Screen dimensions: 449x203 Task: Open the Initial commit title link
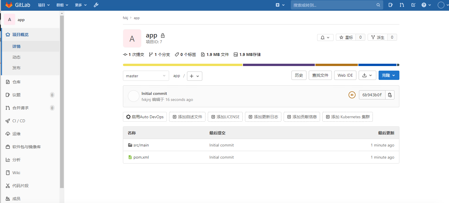154,93
